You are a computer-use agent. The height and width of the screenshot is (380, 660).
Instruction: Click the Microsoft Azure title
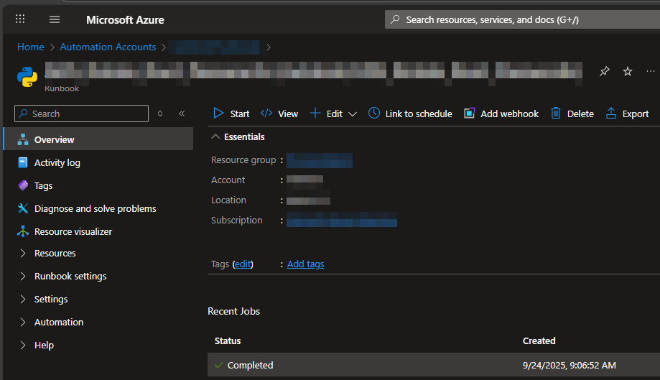point(125,20)
